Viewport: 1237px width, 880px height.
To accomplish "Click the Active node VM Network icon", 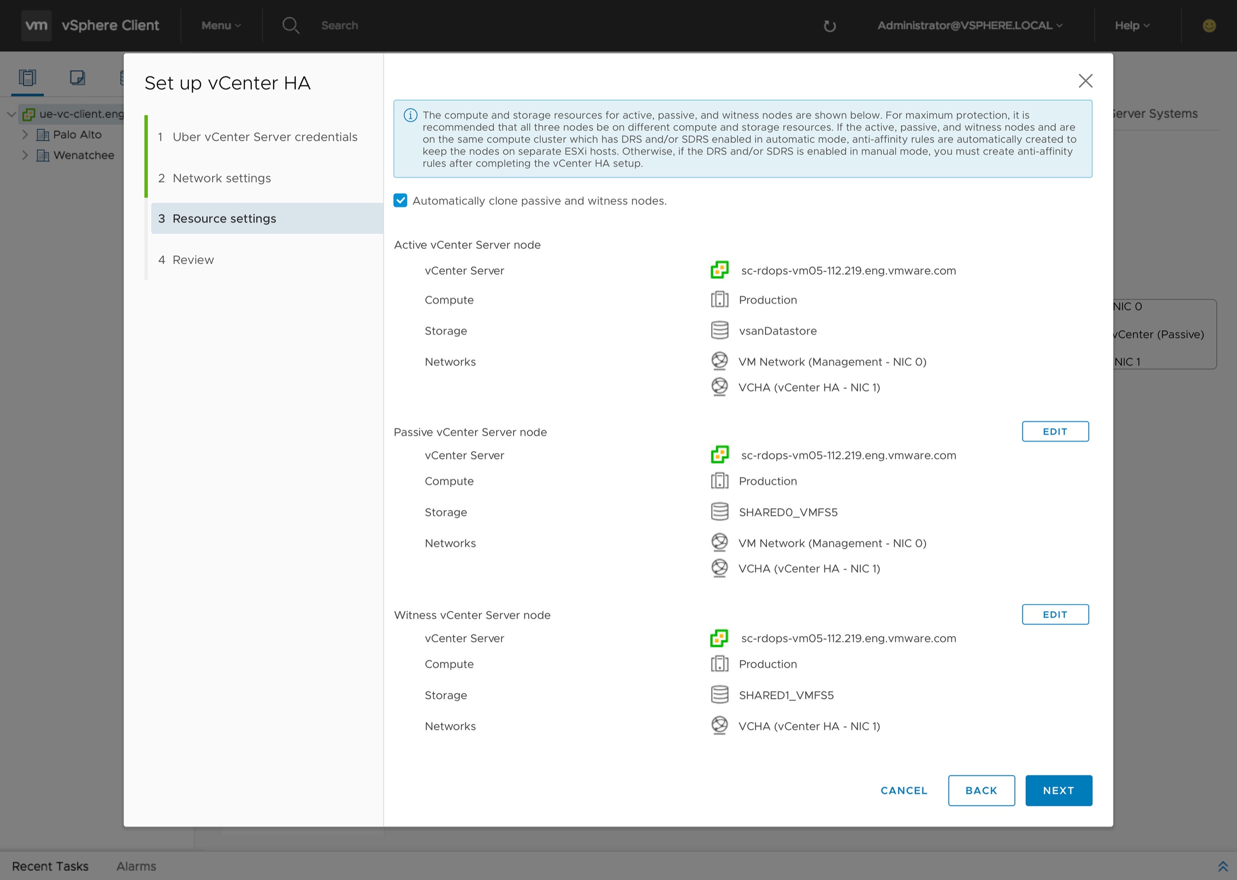I will click(719, 361).
